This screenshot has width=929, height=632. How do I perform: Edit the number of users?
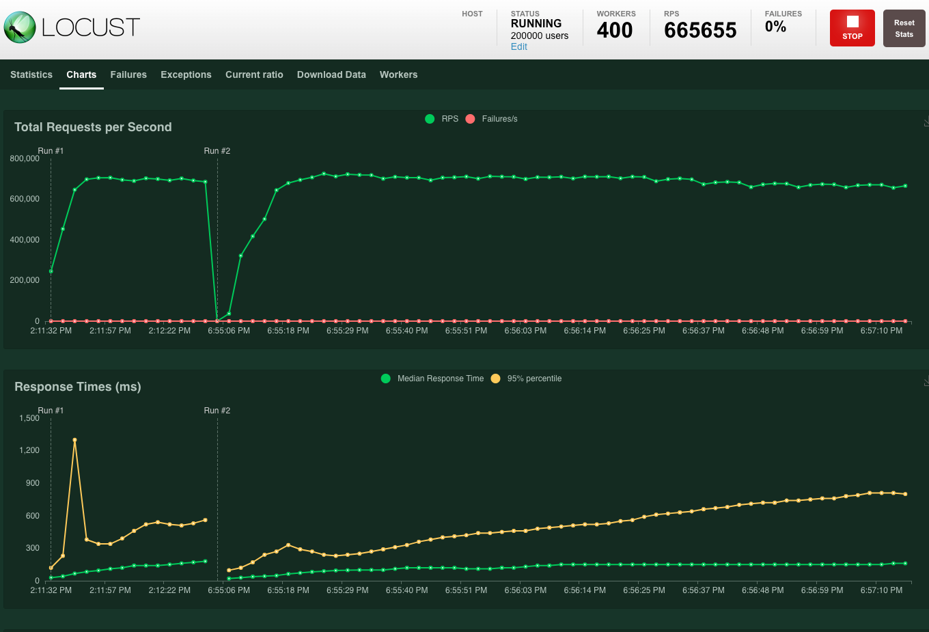519,46
